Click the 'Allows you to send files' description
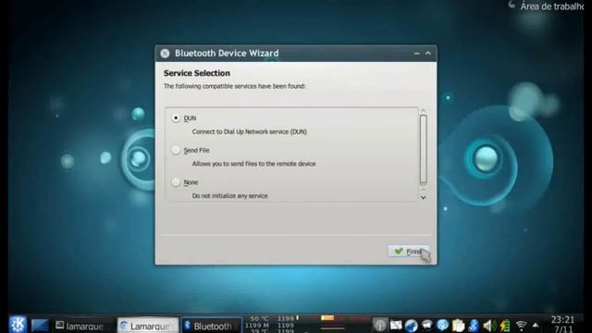Screen dimensions: 592x333 point(253,164)
